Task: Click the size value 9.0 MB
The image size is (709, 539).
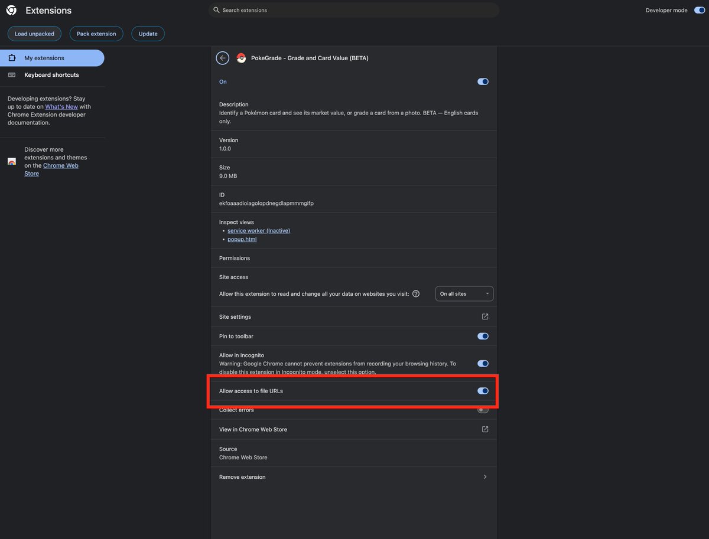Action: point(228,176)
